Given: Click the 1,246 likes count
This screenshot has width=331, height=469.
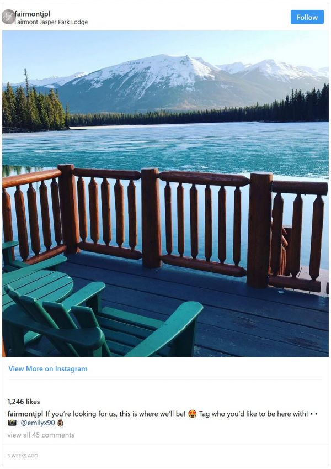Looking at the screenshot, I should (24, 402).
